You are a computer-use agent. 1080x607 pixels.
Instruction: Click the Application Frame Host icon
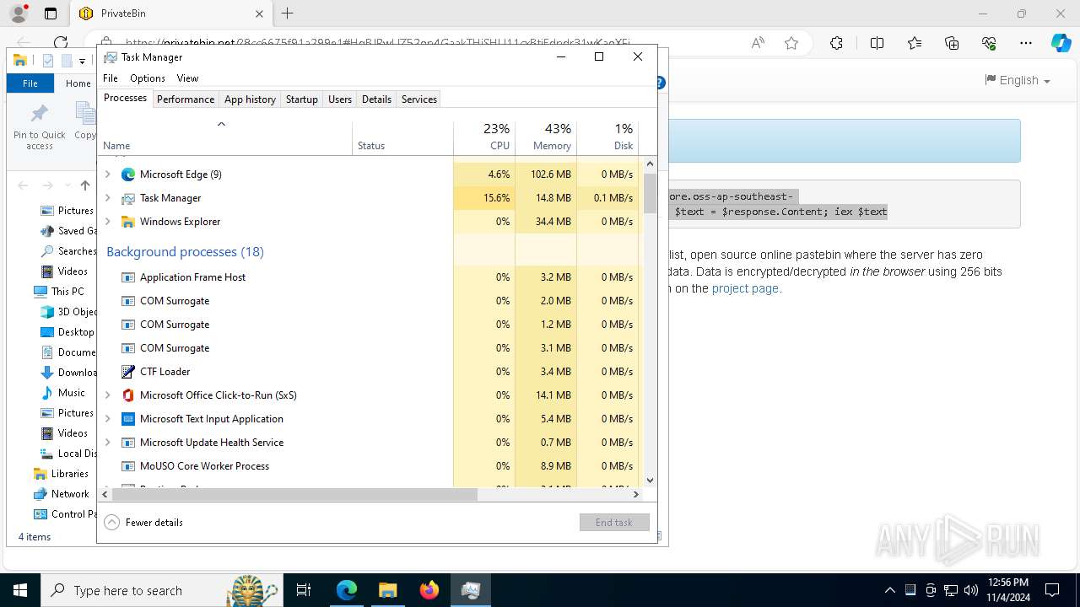pos(128,277)
